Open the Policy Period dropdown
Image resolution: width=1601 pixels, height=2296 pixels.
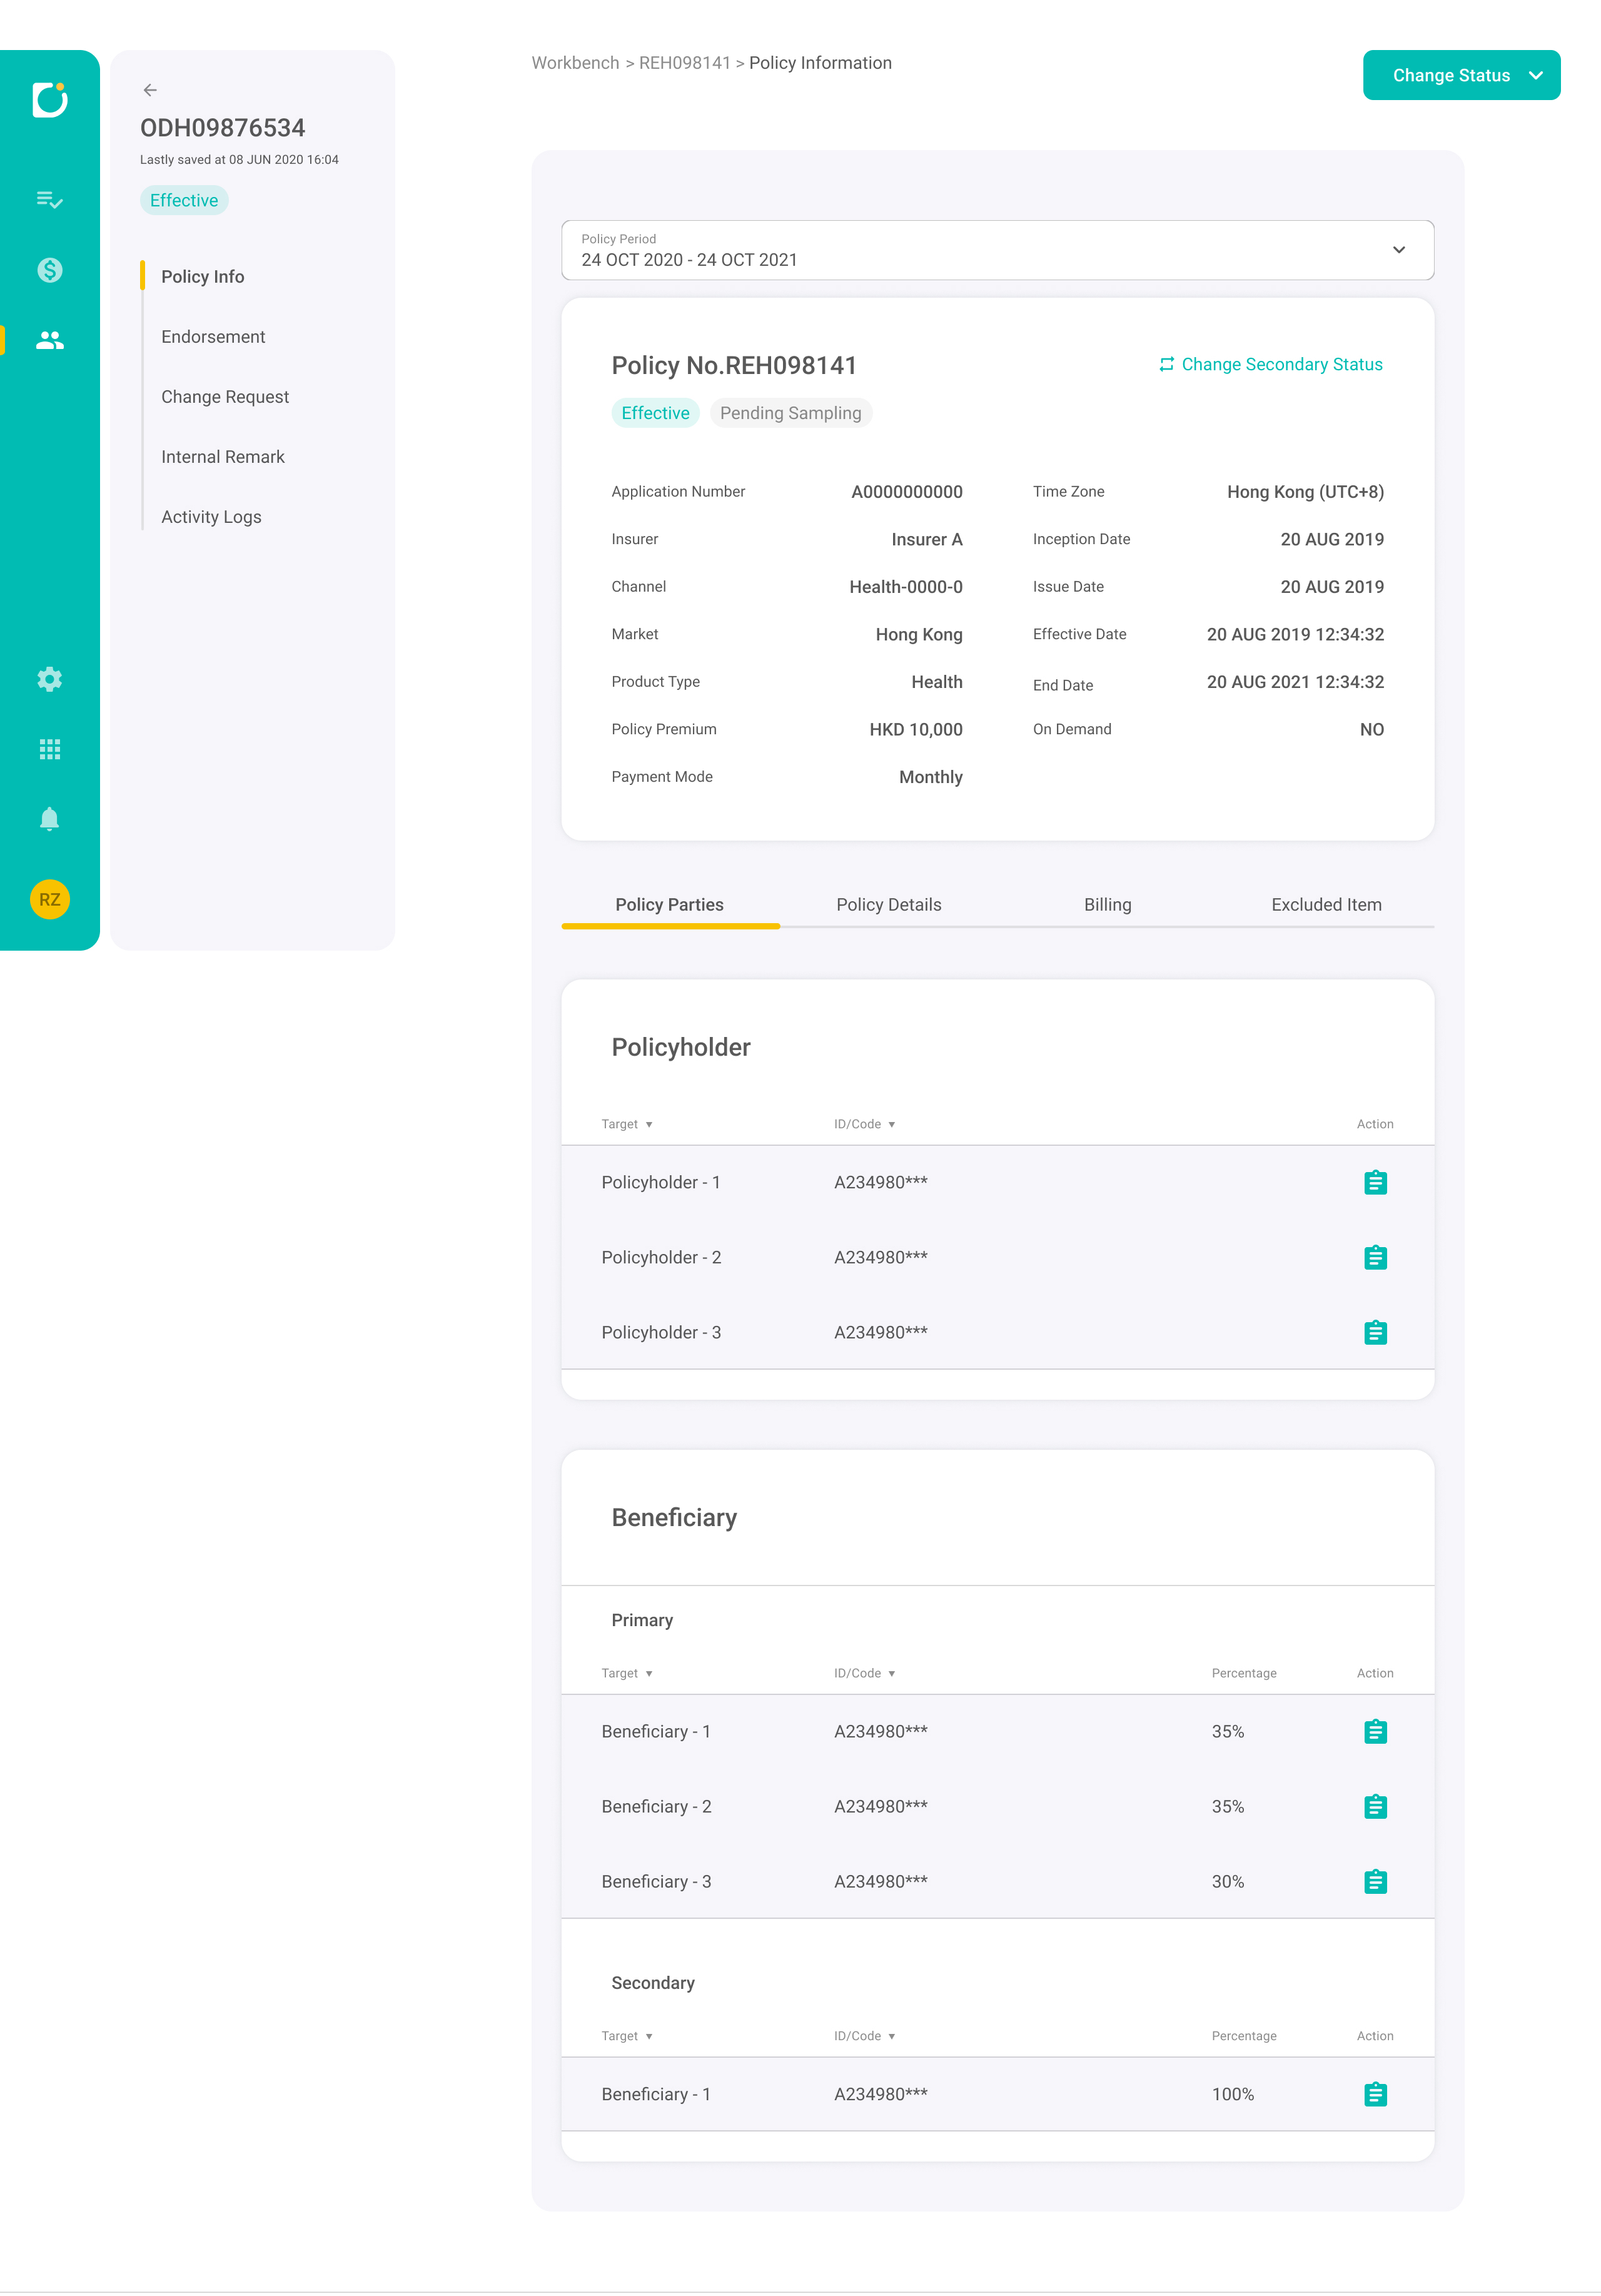coord(997,250)
